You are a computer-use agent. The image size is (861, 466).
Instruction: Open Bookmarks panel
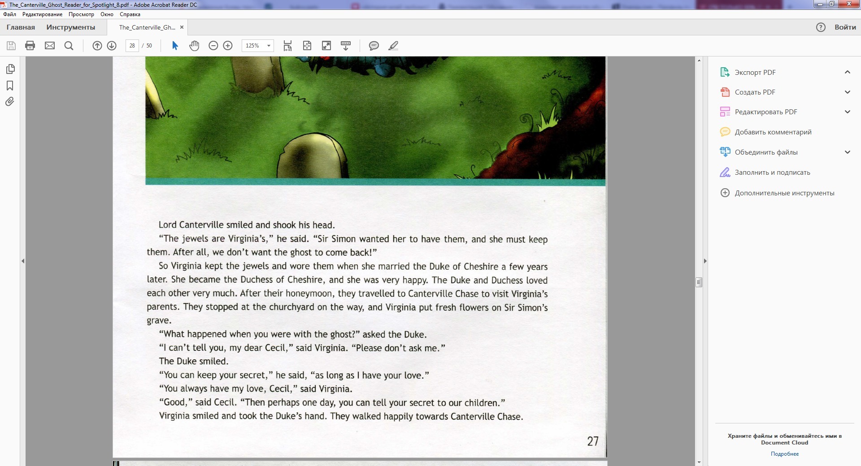pos(10,86)
